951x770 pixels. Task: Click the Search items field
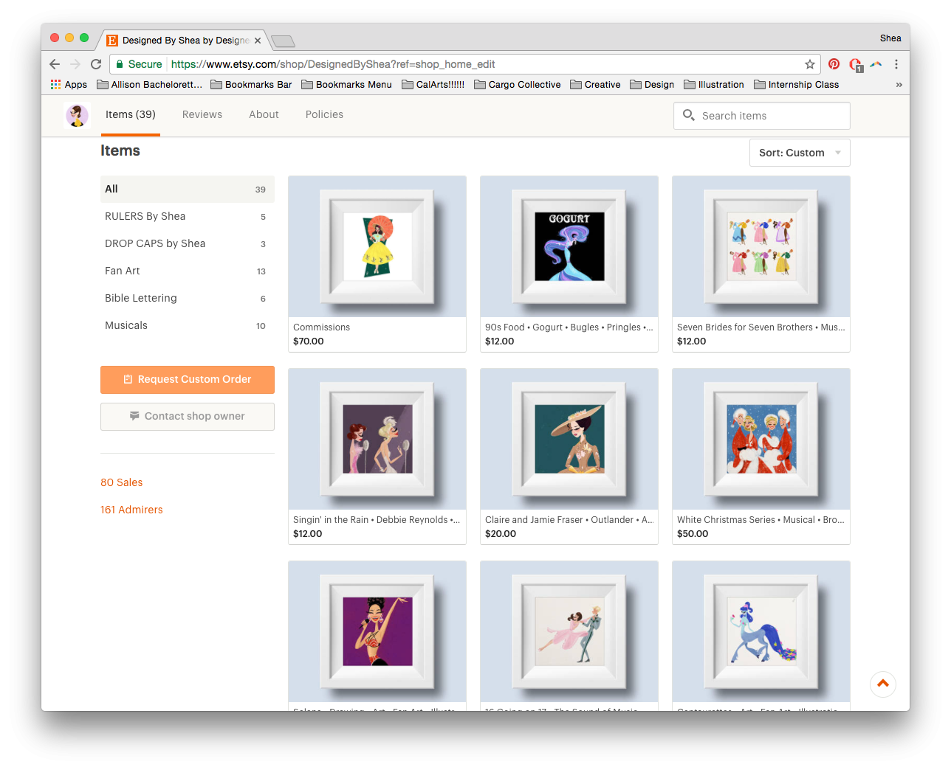(x=762, y=116)
